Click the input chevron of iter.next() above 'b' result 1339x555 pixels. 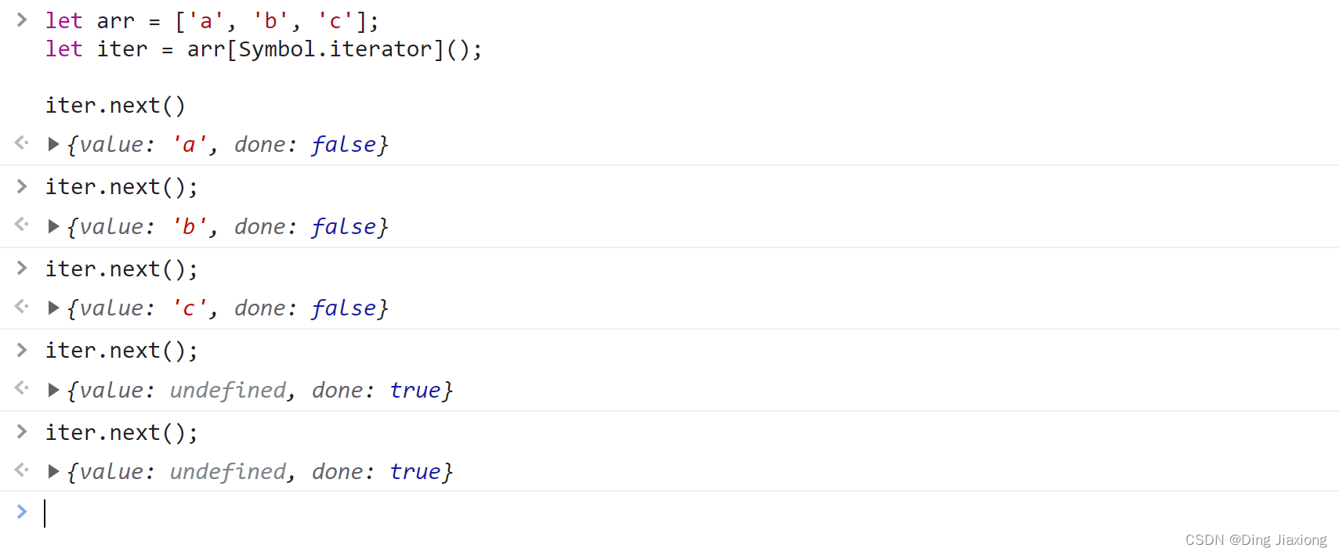point(22,186)
